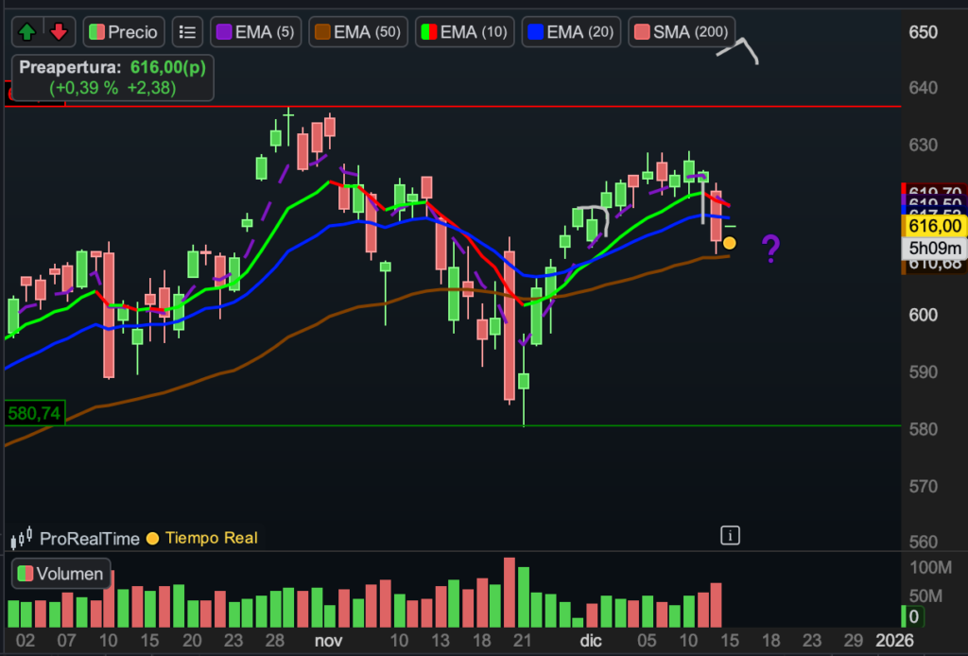The height and width of the screenshot is (656, 968).
Task: Click the 580,74 support level label
Action: pyautogui.click(x=34, y=413)
